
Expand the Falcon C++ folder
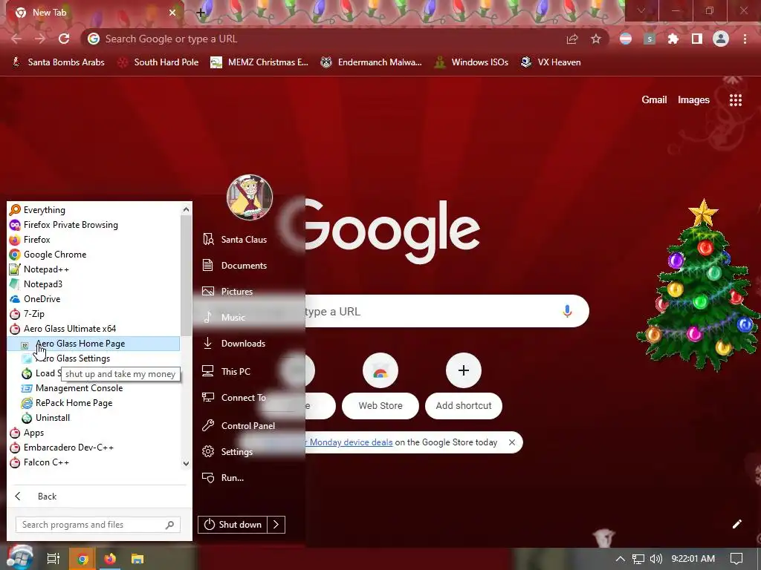click(x=93, y=462)
